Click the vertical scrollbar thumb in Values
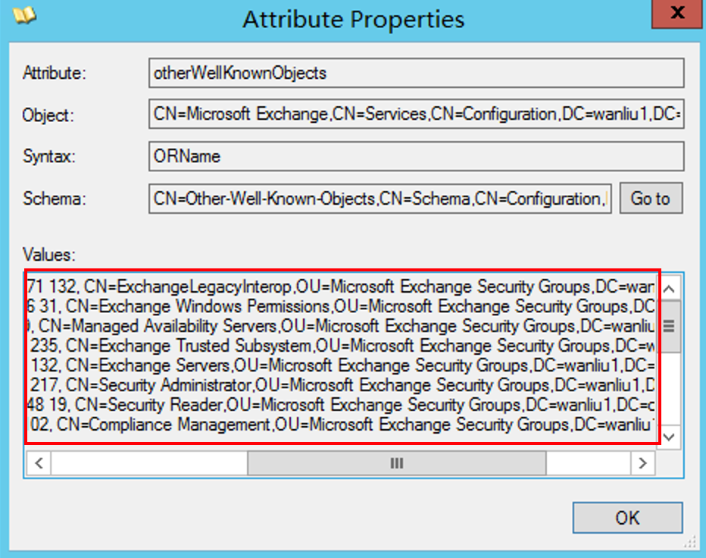Screen dimensions: 706x558 pos(669,326)
